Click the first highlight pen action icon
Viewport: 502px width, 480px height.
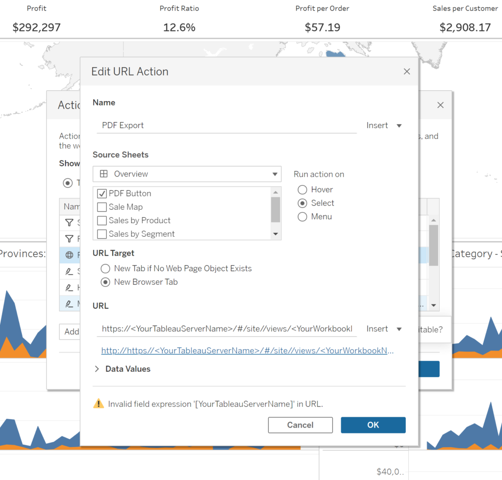pos(69,271)
